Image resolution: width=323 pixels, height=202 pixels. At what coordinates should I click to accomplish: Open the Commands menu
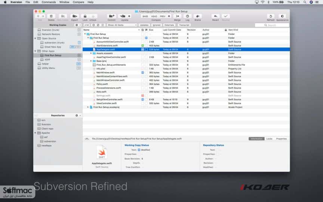(x=49, y=2)
